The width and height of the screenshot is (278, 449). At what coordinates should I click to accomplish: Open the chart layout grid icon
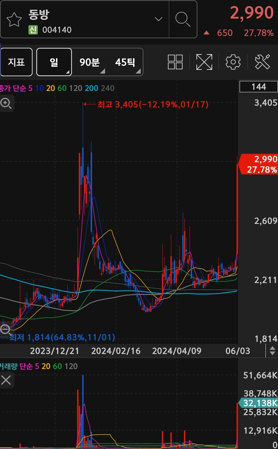[x=175, y=62]
